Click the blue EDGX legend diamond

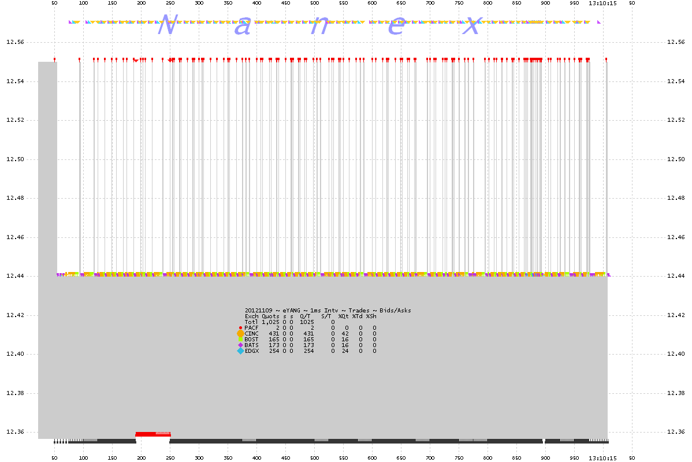click(240, 351)
